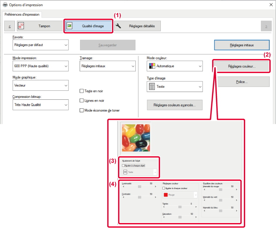This screenshot has height=229, width=276.
Task: Click the Tampon stamp icon
Action: (21, 26)
